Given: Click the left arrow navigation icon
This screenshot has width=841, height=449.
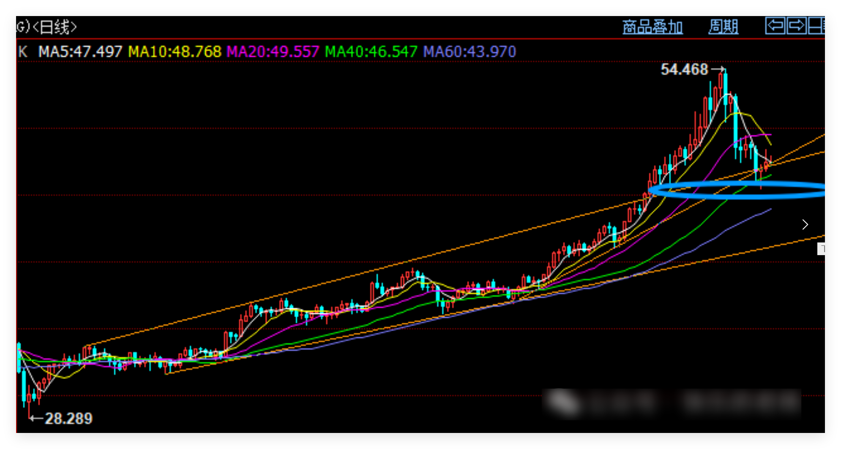Looking at the screenshot, I should (775, 26).
